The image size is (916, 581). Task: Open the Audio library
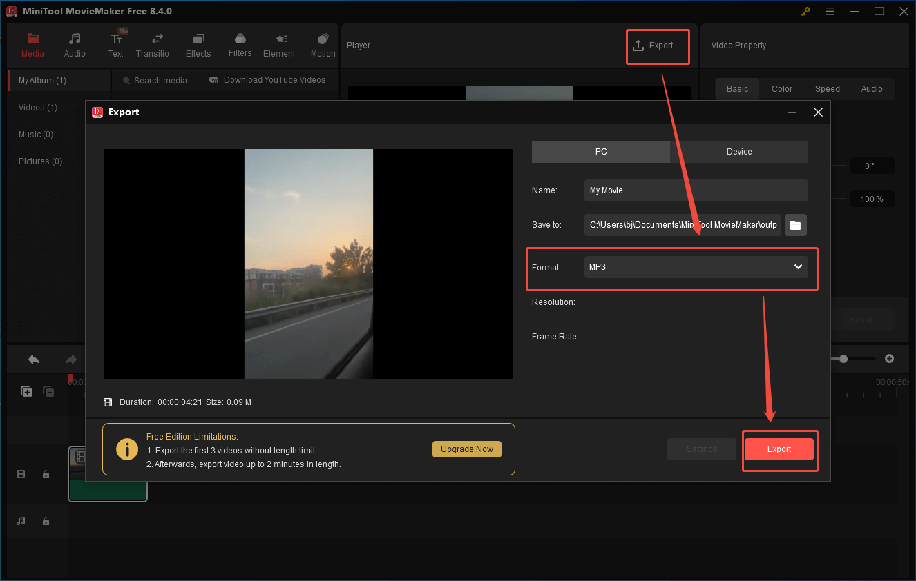tap(74, 45)
